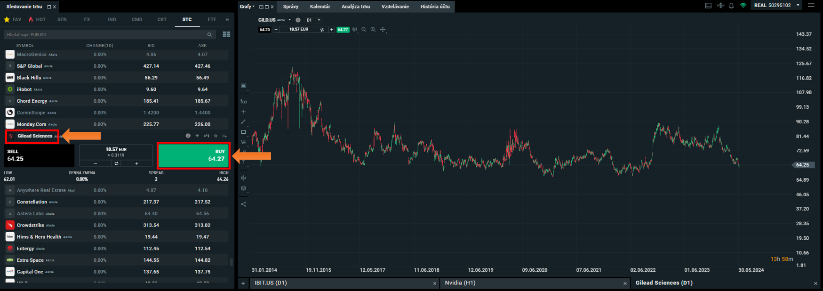Open the Kalendár tab
This screenshot has width=823, height=291.
pos(320,7)
